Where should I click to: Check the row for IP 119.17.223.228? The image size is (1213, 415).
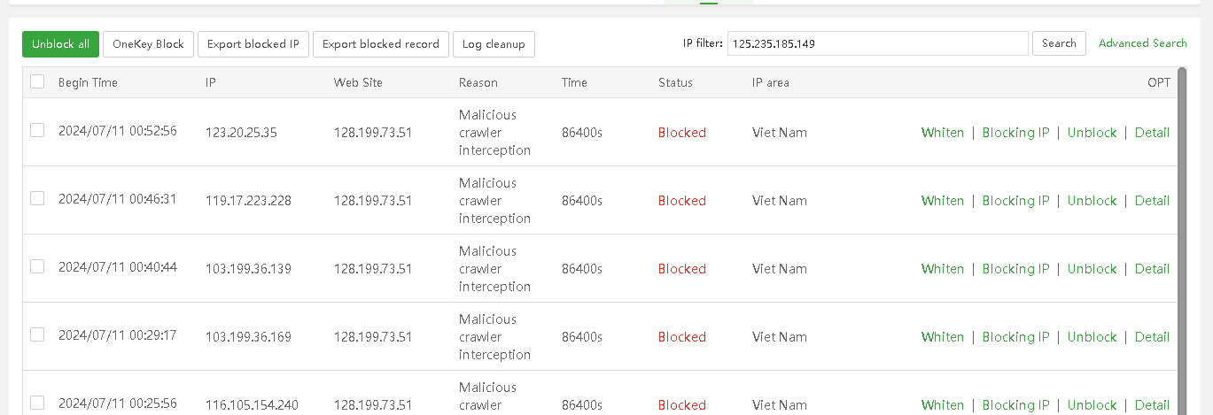click(37, 198)
